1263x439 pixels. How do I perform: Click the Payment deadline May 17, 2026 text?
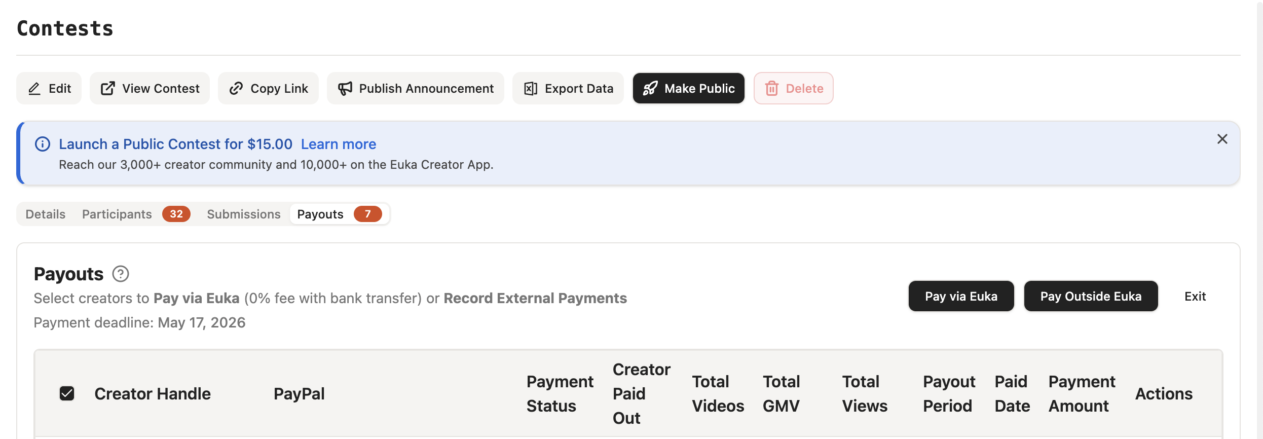(x=139, y=323)
